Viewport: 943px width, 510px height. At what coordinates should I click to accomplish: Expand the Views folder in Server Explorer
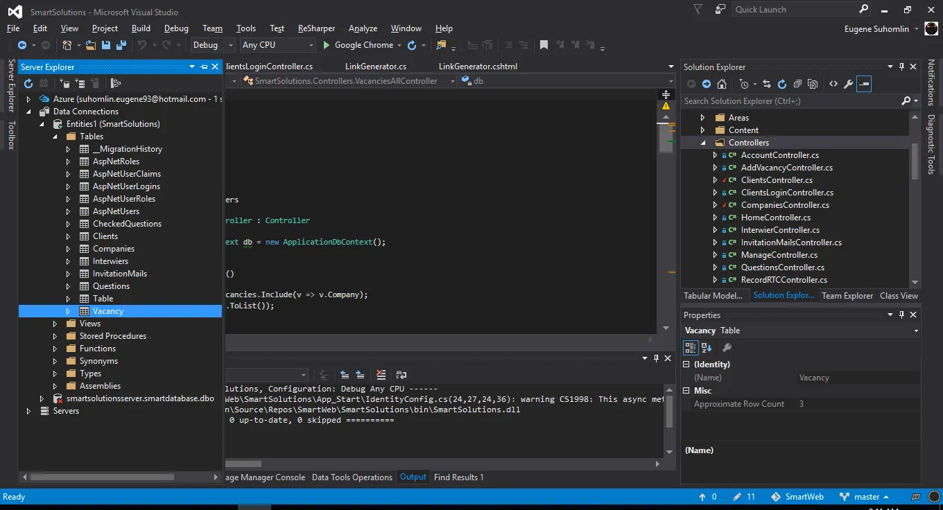(x=55, y=324)
